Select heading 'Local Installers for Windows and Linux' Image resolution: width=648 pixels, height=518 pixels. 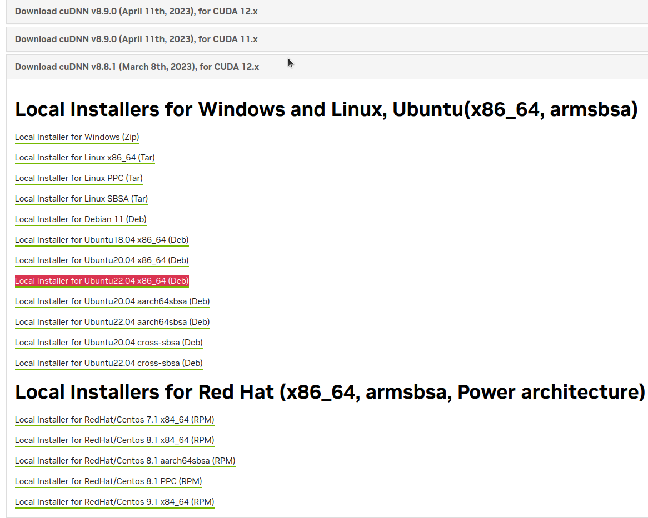tap(326, 109)
